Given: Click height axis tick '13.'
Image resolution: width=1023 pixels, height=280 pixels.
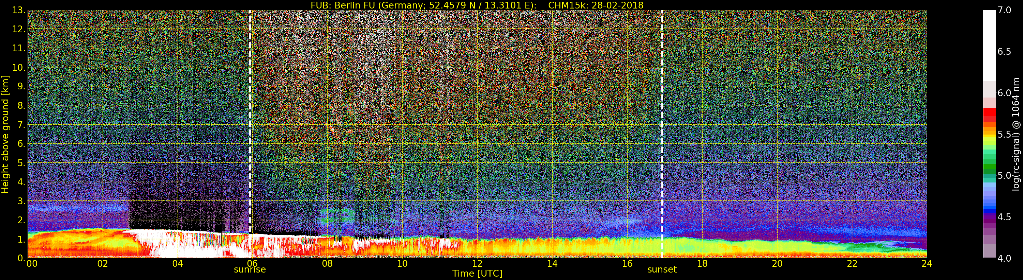Looking at the screenshot, I should tap(19, 10).
